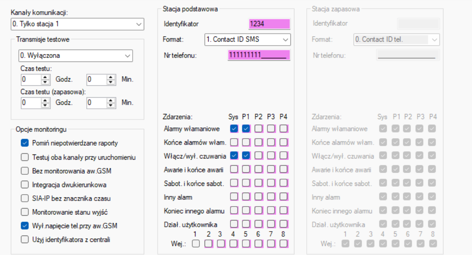
Task: Uncheck Włącz/wył. czuwania P1 checkbox
Action: pyautogui.click(x=246, y=155)
